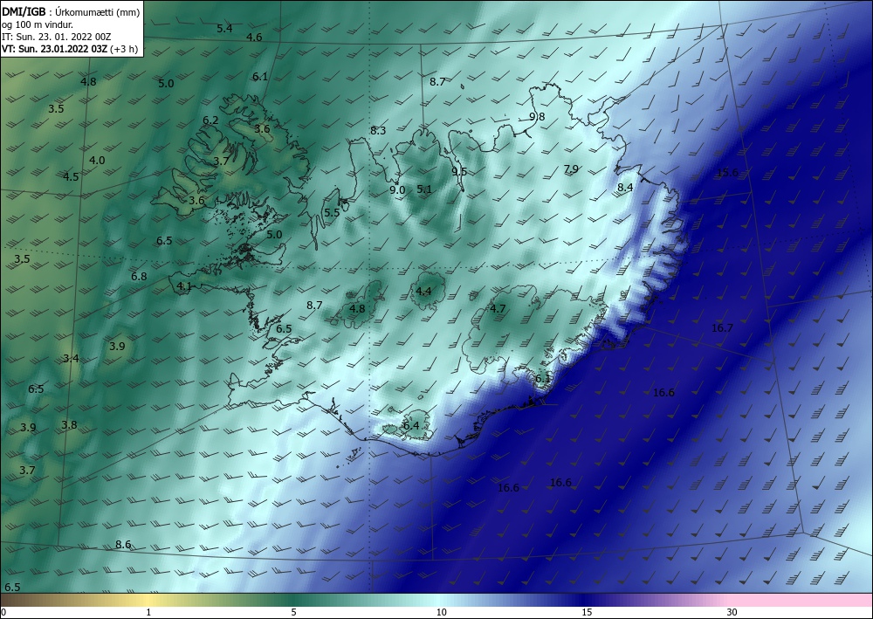
Task: Click the 'IT: Sun. 23. 01. 2022 00Z' line
Action: point(57,36)
